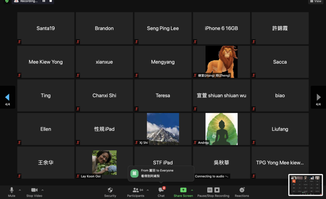
Task: Click muted mic icon on iPhone 6 16GB tile
Action: (195, 42)
